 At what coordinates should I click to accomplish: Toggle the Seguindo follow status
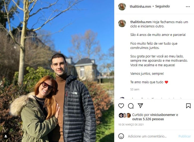coord(163,6)
